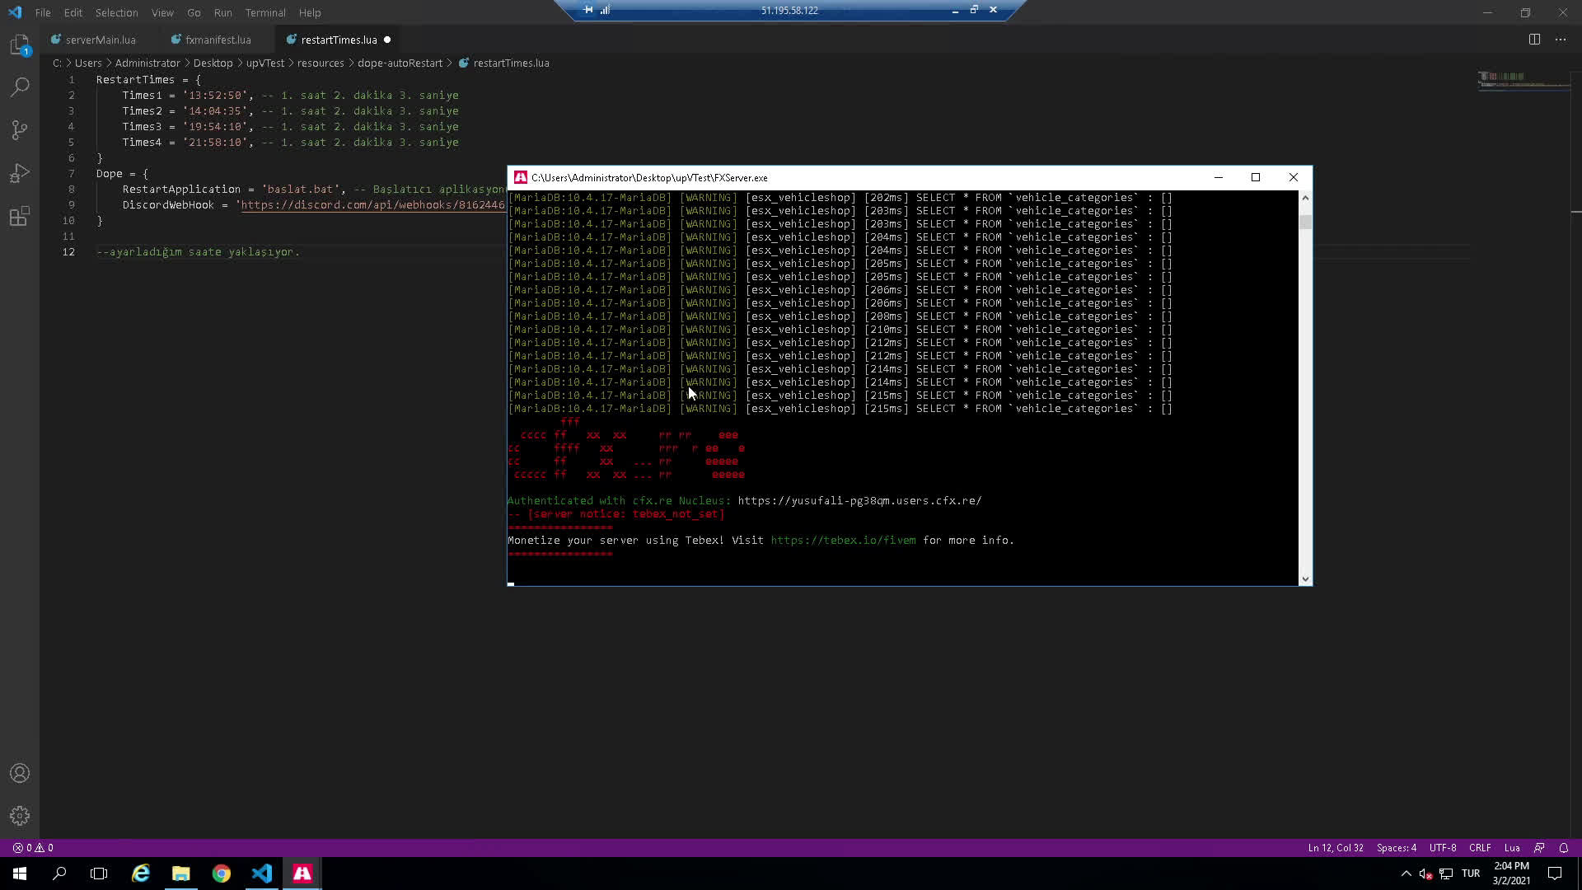The image size is (1582, 890).
Task: Click the Discord webhook URL in the editor
Action: 372,205
